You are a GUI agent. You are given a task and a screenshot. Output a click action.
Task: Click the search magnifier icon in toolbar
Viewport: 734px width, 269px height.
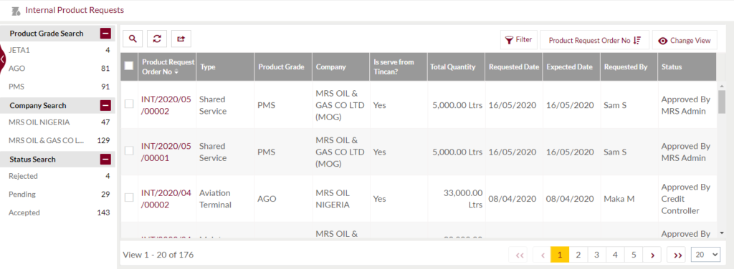coord(133,39)
